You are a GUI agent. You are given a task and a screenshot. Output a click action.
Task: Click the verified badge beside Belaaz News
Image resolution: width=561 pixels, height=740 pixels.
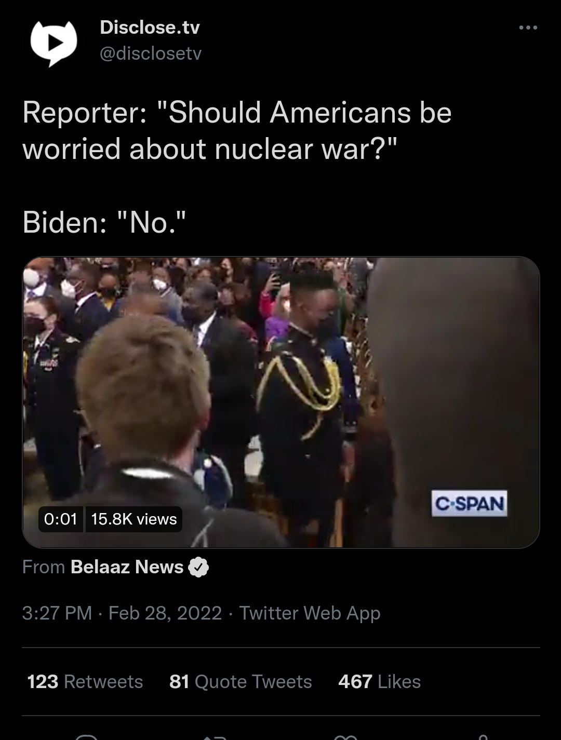(x=198, y=568)
